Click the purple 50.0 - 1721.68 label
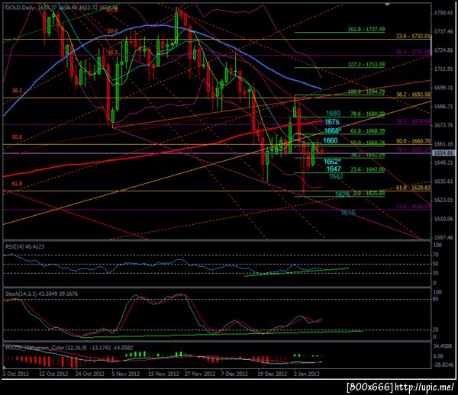Screen dimensions: 458x395 click(413, 52)
